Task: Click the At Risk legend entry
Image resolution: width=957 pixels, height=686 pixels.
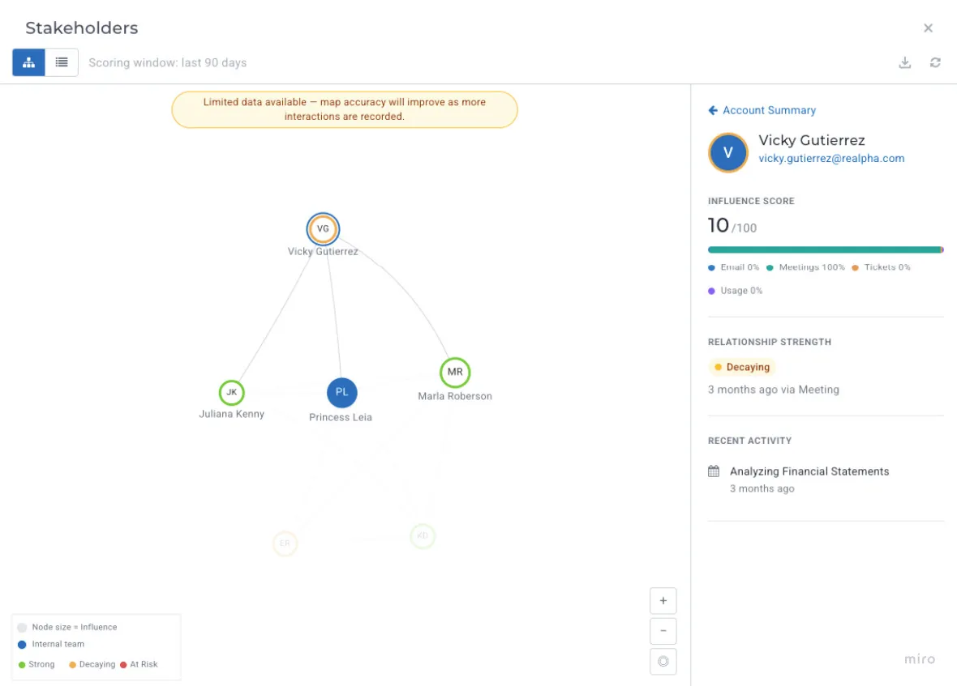Action: pos(139,664)
